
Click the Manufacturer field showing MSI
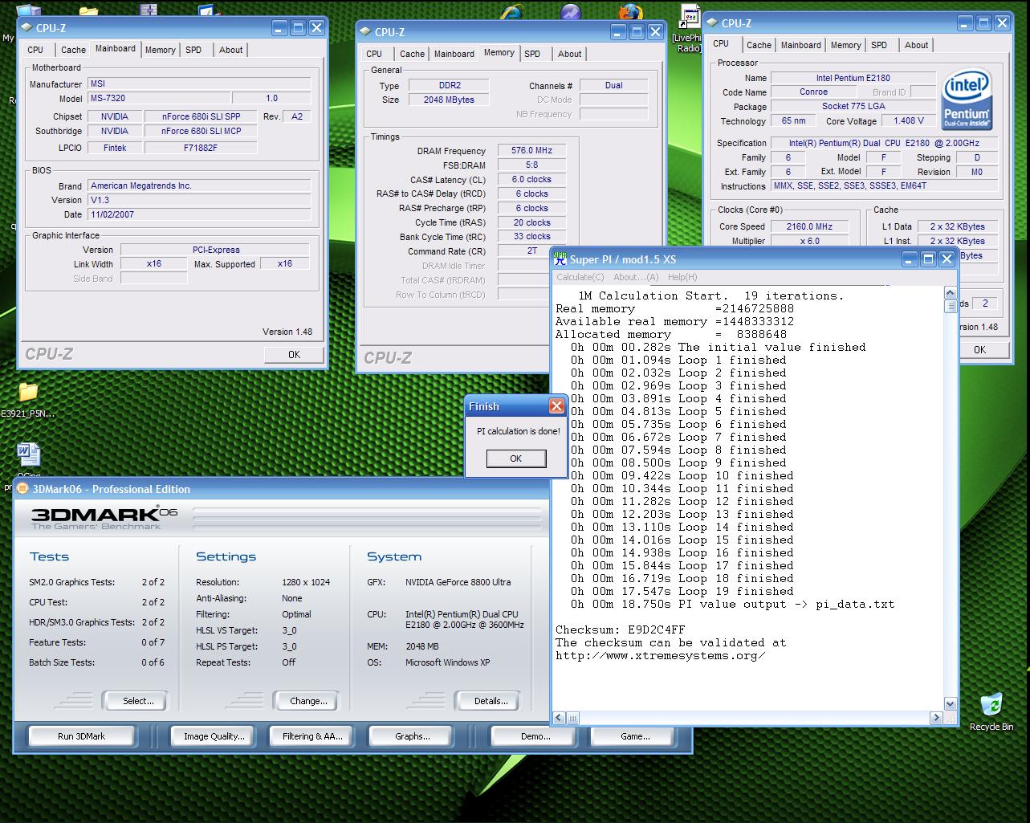(x=199, y=84)
